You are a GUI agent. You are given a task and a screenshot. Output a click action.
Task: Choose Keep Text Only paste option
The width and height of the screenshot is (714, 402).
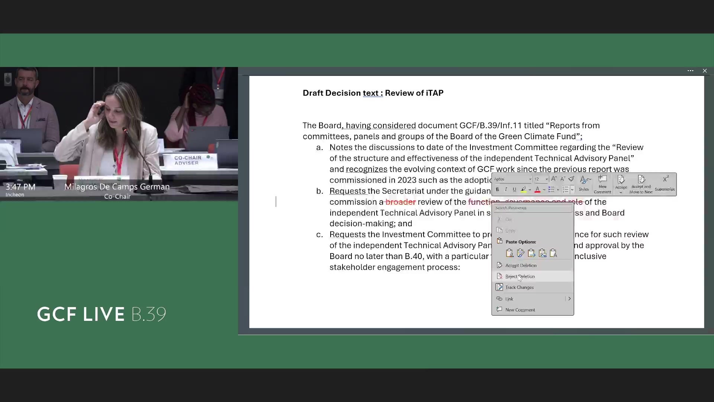(553, 253)
